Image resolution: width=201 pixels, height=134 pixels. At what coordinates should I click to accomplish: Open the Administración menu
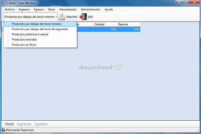point(90,9)
